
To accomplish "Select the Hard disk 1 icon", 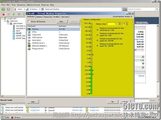I will 29,40.
